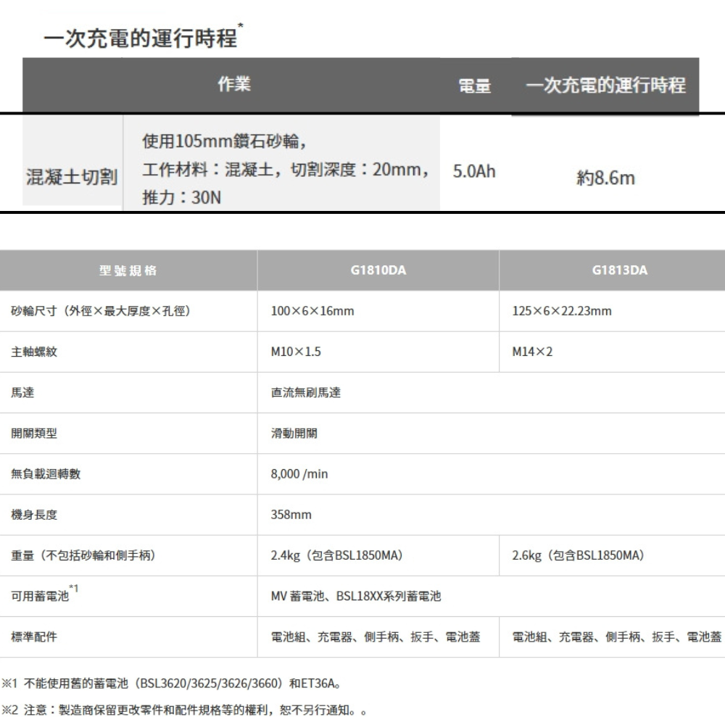Select the 型號規格 header cell
Viewport: 725px width, 725px height.
128,271
